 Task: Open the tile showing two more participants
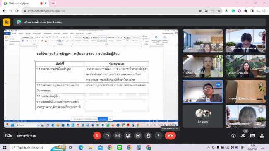click(x=203, y=116)
